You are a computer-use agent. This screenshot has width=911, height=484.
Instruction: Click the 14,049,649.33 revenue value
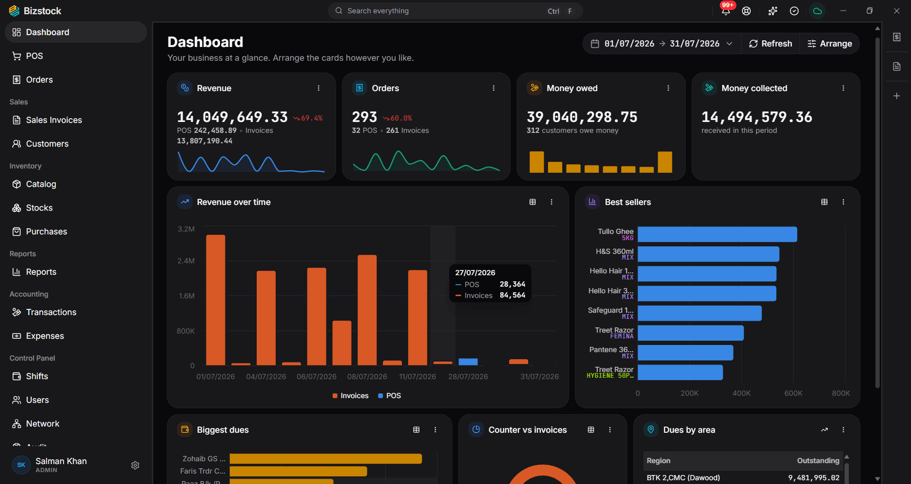coord(232,117)
